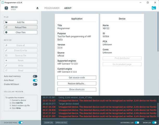Click the floppy disk icon on Save as file
Viewport: 159px width, 125px height.
point(6,55)
